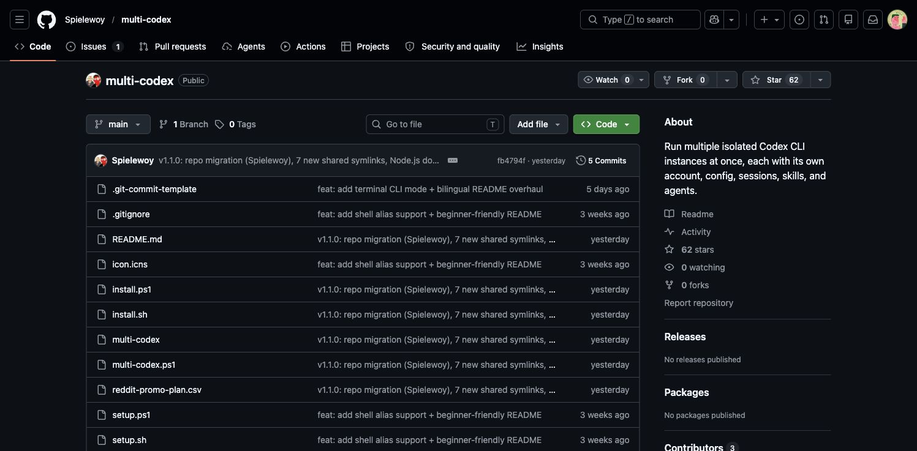
Task: Star the multi-codex repository
Action: tap(776, 80)
